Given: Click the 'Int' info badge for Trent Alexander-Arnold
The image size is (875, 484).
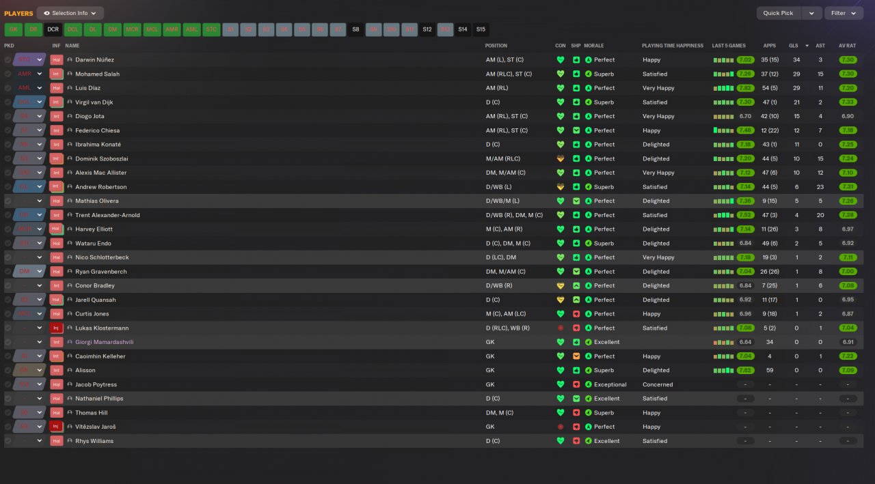Looking at the screenshot, I should 57,215.
